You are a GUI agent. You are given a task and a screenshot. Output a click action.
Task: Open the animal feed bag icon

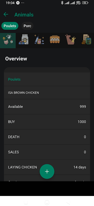click(24, 39)
